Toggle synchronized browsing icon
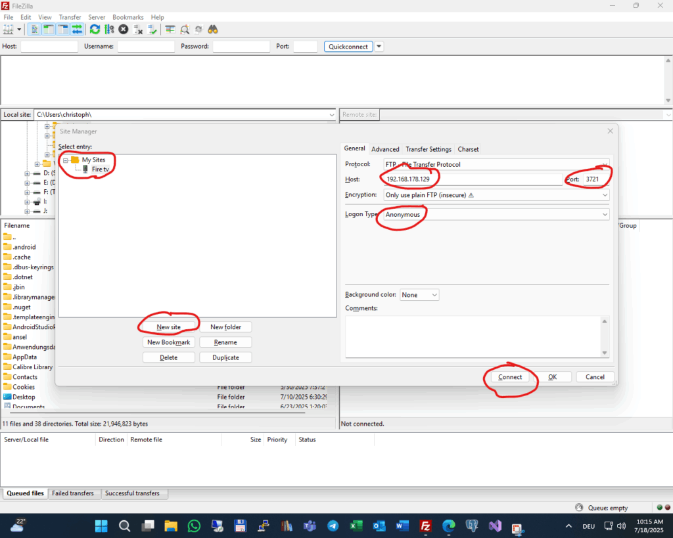Screen dimensions: 673x538 [x=198, y=30]
